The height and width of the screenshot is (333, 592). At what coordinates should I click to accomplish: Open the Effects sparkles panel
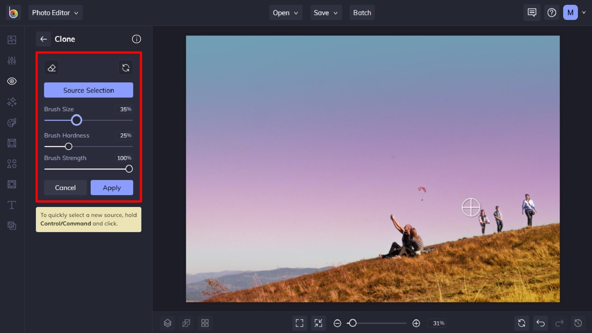(x=11, y=102)
